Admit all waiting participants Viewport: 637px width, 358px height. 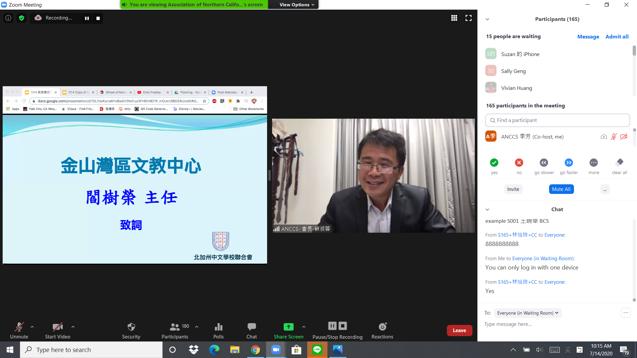click(617, 36)
